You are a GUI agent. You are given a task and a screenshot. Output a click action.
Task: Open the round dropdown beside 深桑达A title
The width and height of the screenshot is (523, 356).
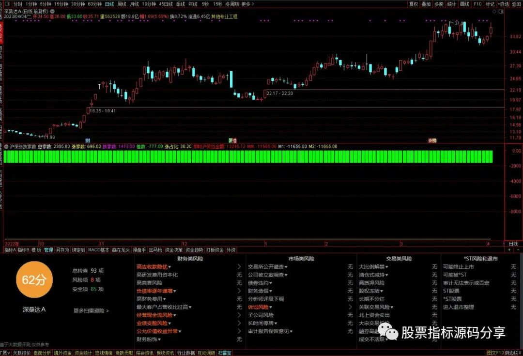click(x=52, y=11)
